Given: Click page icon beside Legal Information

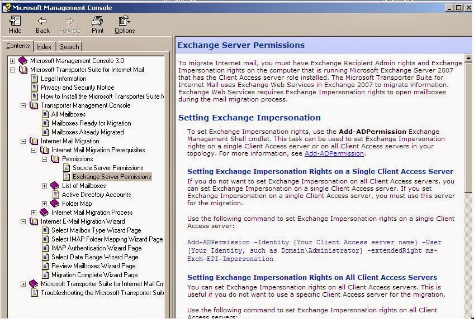Looking at the screenshot, I should 35,79.
